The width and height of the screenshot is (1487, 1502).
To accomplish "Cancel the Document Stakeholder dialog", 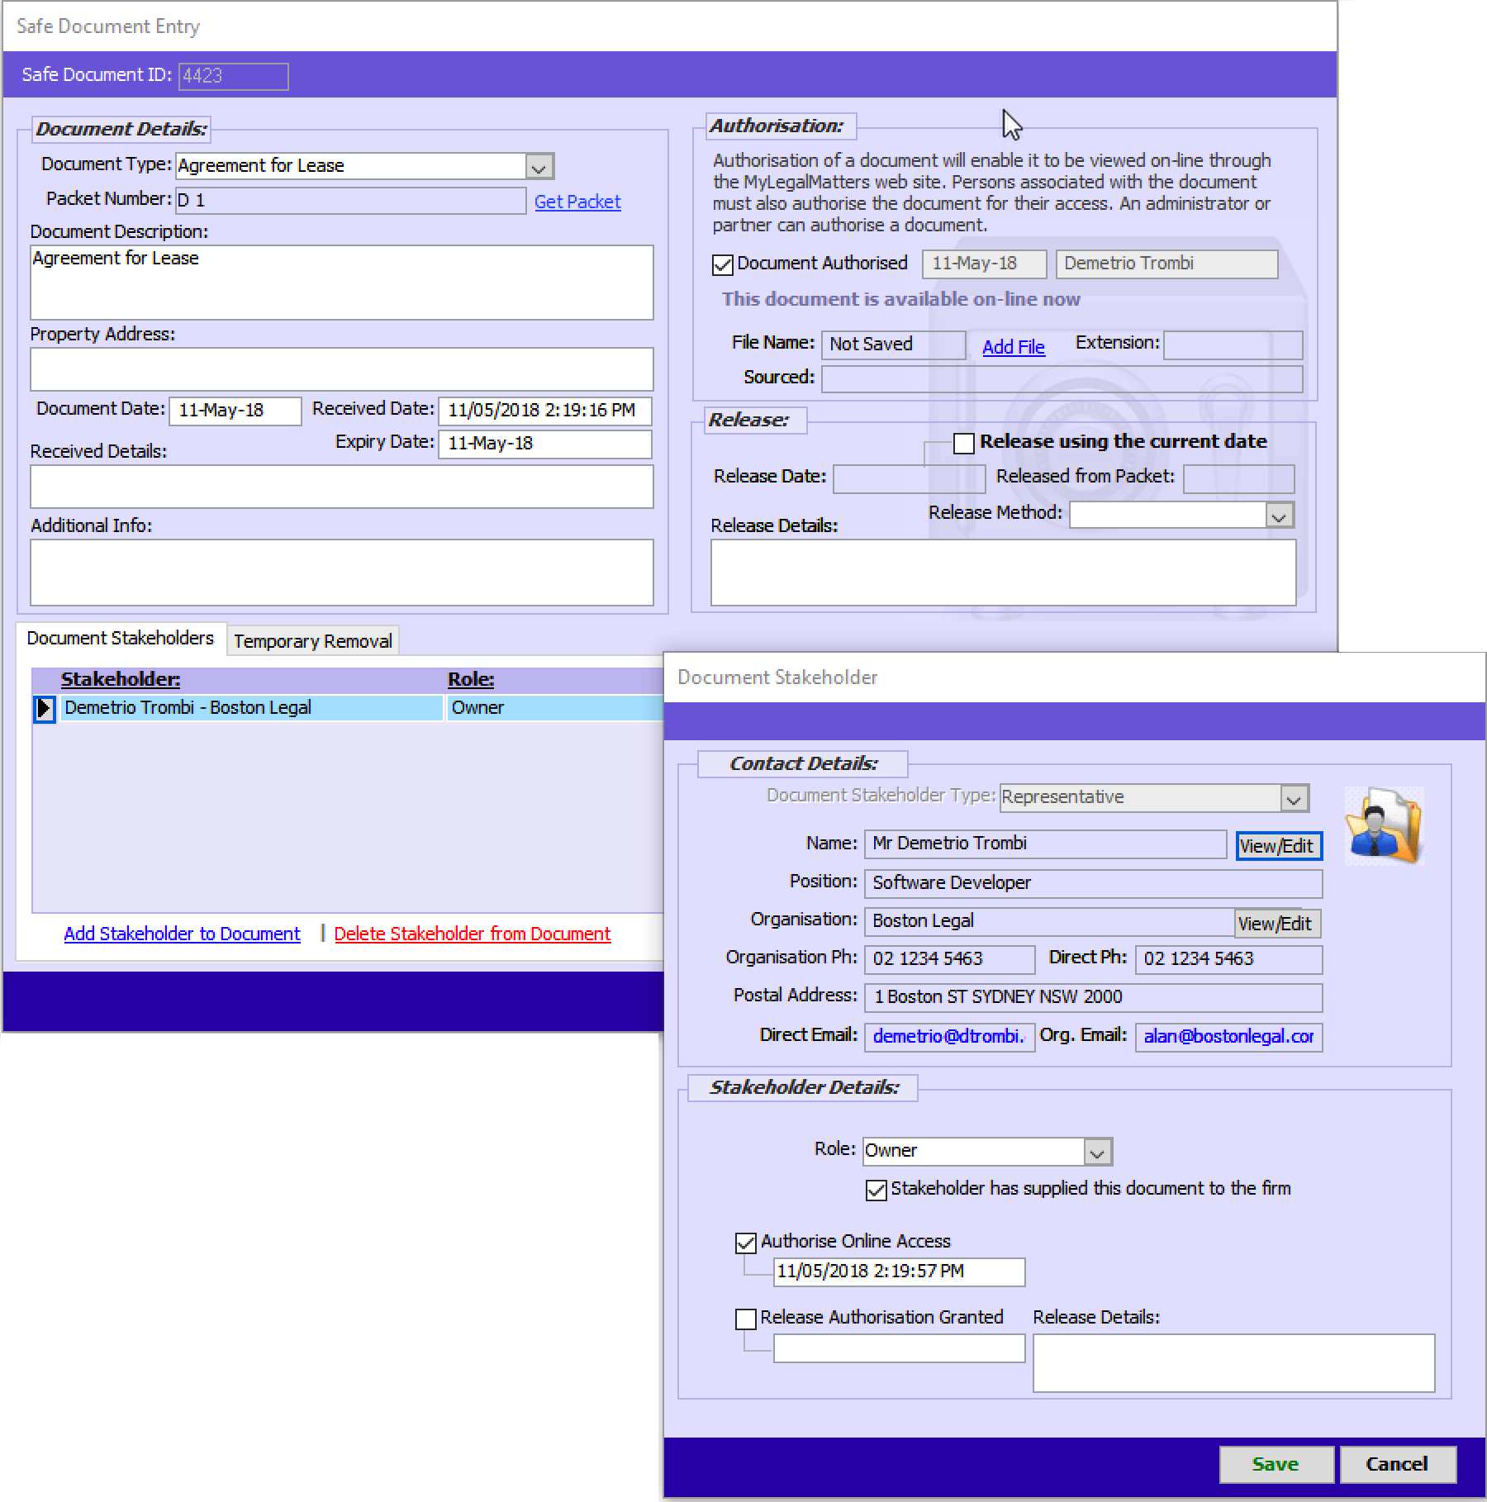I will 1398,1464.
